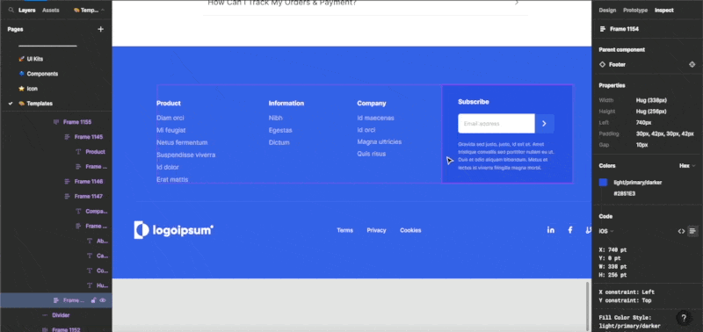
Task: Switch to the Layers tab
Action: [x=27, y=10]
